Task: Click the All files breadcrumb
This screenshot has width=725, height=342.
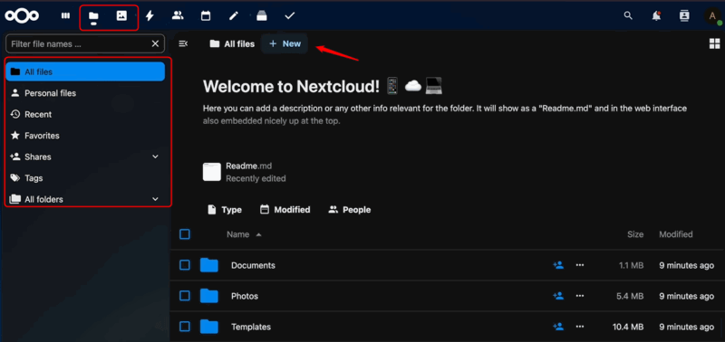Action: (232, 43)
